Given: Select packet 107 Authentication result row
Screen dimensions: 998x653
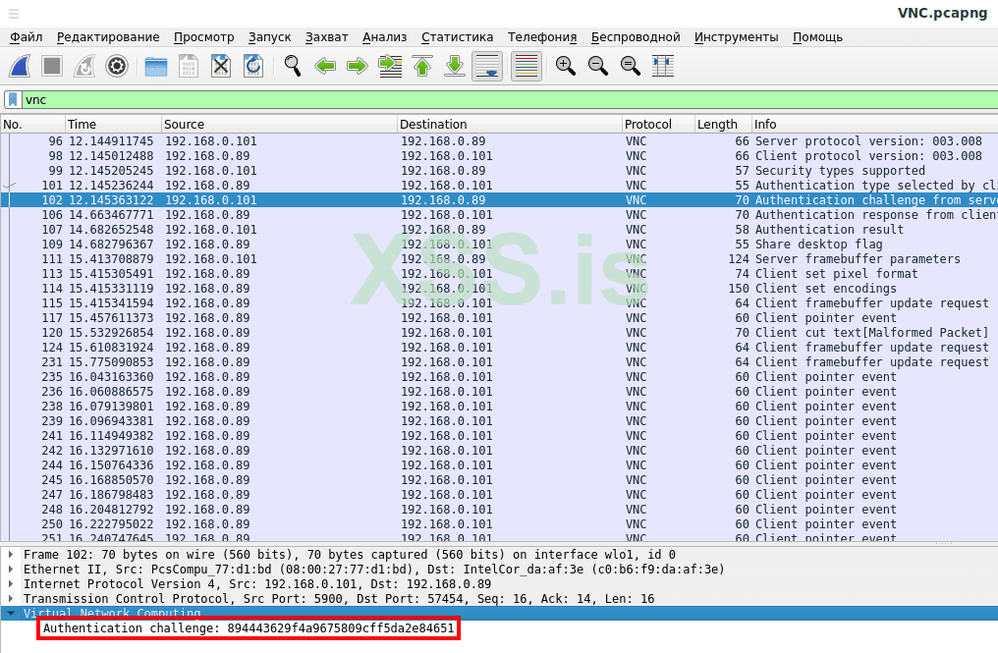Looking at the screenshot, I should coord(491,230).
